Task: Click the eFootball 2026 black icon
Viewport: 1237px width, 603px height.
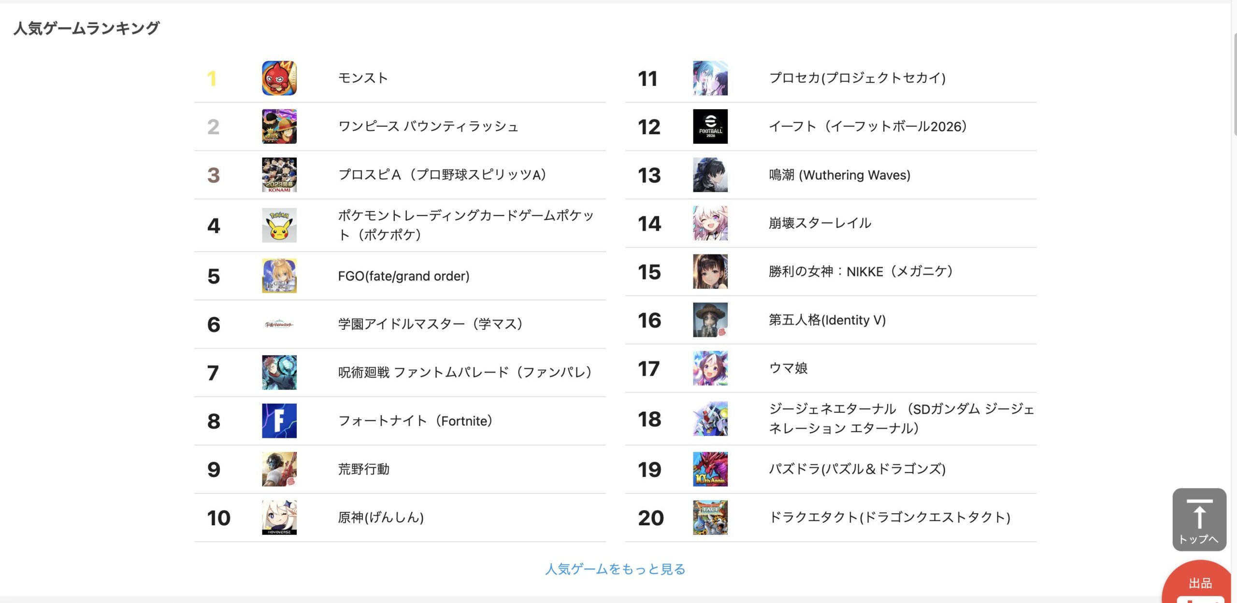Action: pos(710,126)
